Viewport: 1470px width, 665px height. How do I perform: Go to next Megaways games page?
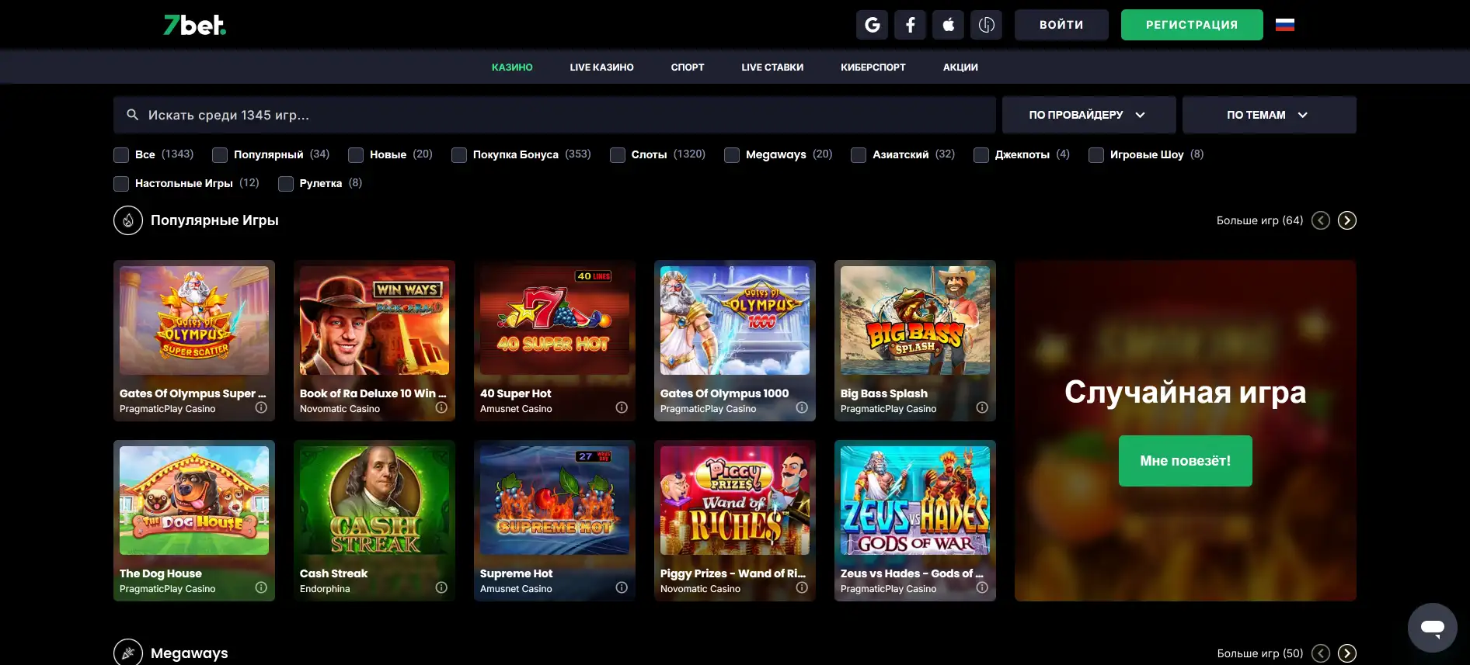click(x=1347, y=653)
